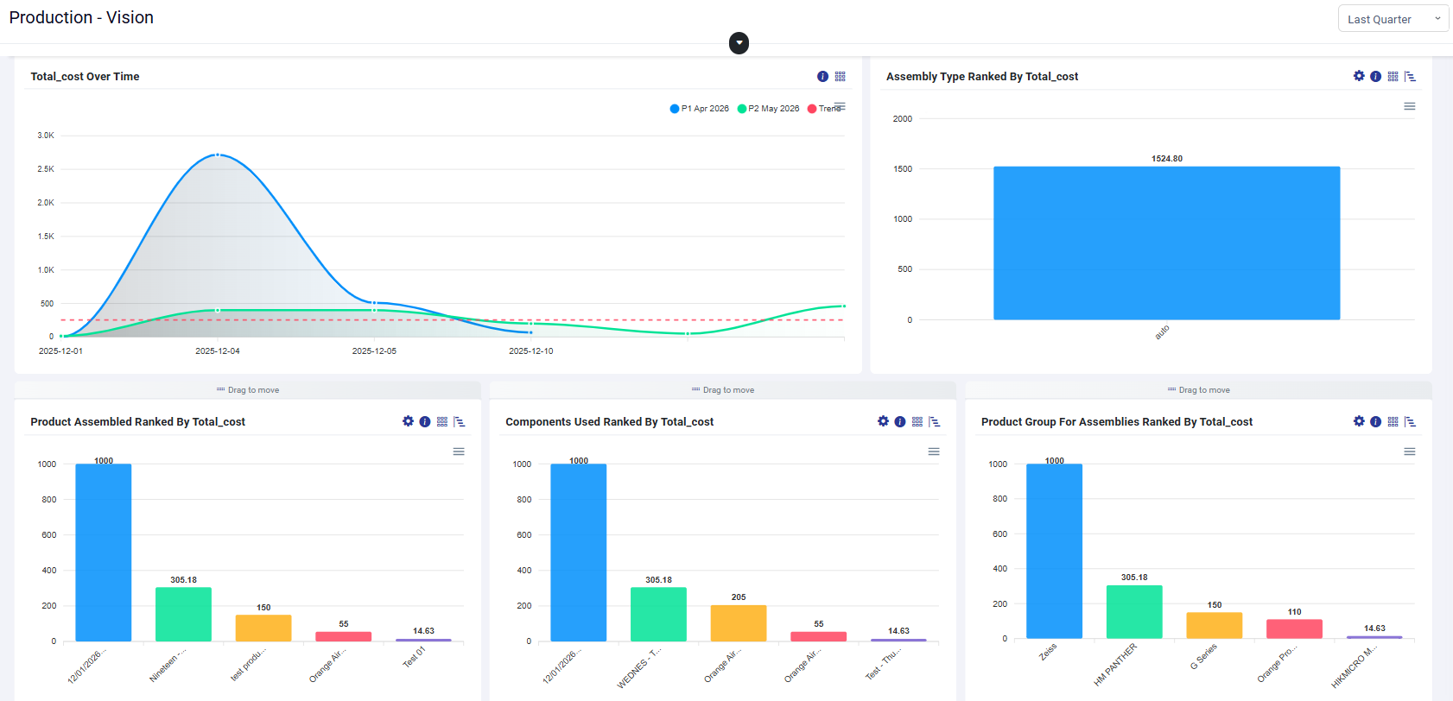Screen dimensions: 1453x701
Task: Show table grid for Components Used chart
Action: (x=917, y=422)
